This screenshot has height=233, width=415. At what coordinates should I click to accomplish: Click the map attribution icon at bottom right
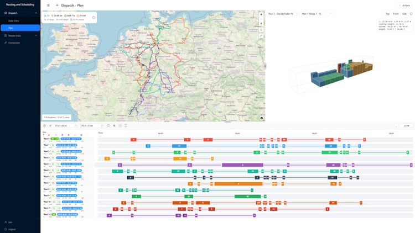point(262,118)
